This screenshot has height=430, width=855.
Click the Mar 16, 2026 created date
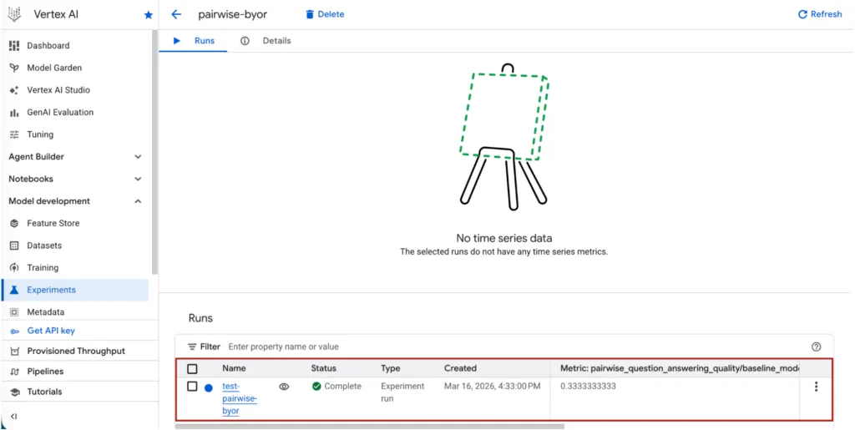point(492,386)
